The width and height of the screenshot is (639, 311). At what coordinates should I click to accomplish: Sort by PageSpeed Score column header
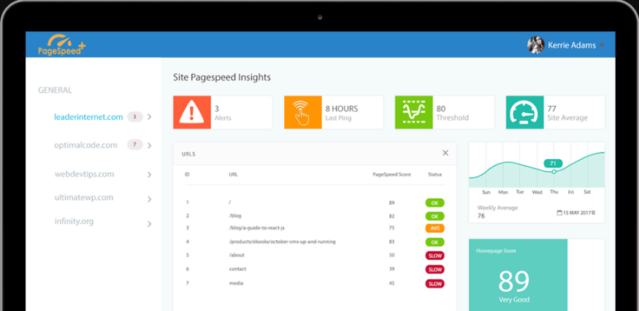391,174
